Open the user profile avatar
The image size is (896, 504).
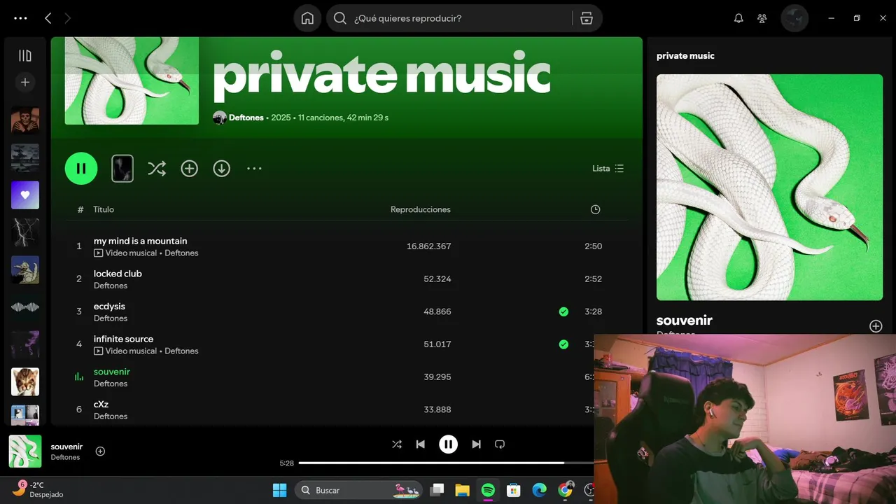click(x=794, y=18)
